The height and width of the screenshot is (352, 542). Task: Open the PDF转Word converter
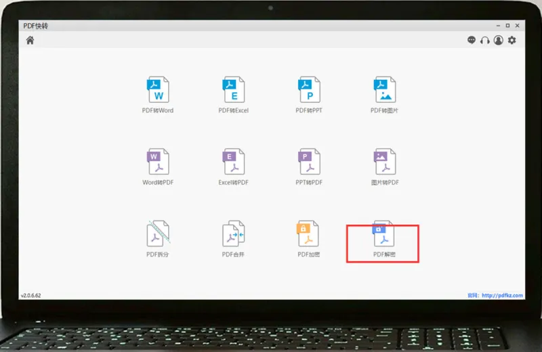158,95
